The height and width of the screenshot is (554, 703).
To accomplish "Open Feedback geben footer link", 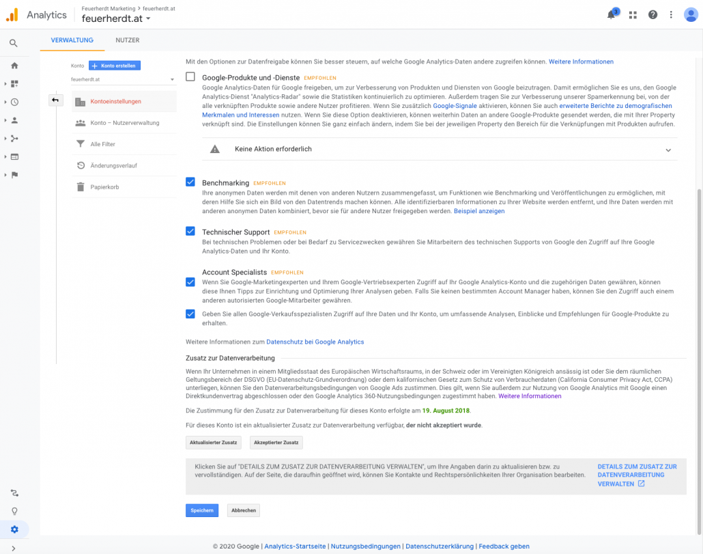I will click(x=504, y=546).
